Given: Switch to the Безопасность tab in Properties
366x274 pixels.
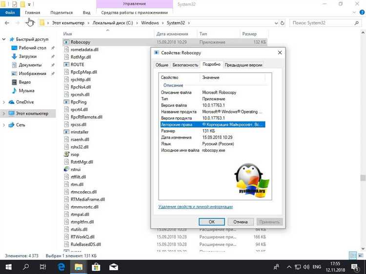Looking at the screenshot, I should (185, 65).
